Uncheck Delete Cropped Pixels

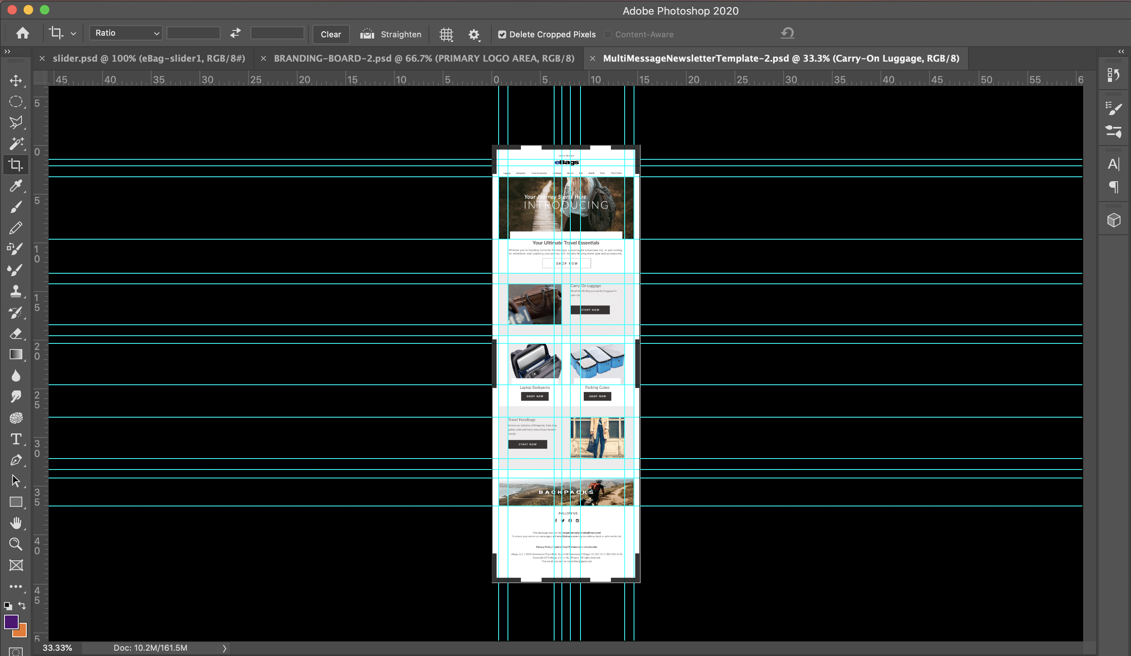pos(502,34)
